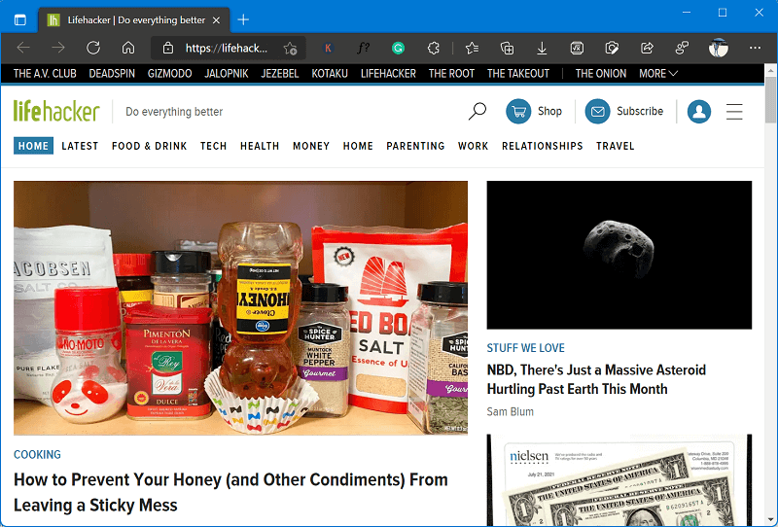
Task: Click the Share toolbar icon
Action: pyautogui.click(x=647, y=48)
